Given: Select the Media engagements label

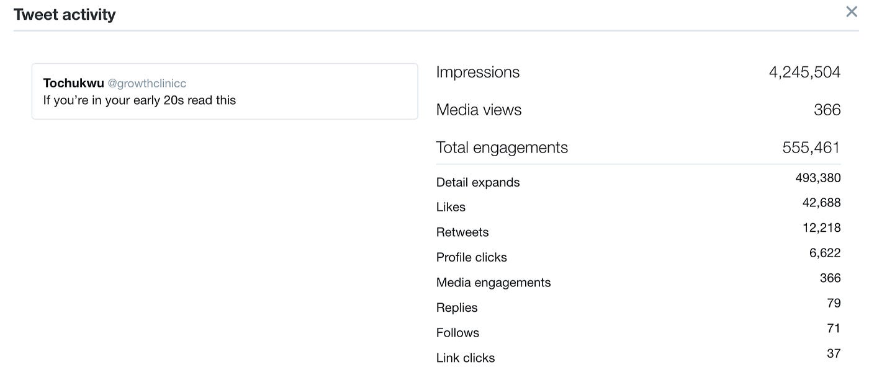Looking at the screenshot, I should click(493, 283).
